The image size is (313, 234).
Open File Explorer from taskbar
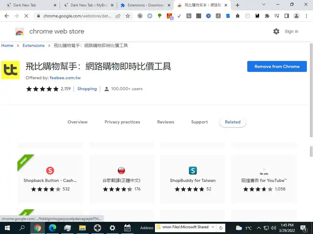(x=83, y=228)
